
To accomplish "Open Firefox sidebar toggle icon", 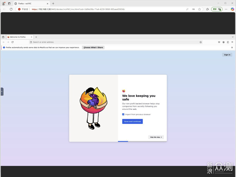I will pos(3,37).
